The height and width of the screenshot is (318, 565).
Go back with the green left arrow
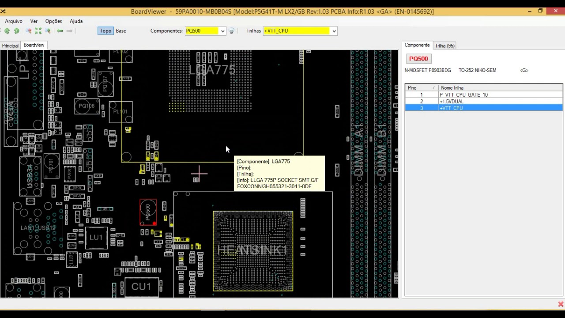(60, 31)
